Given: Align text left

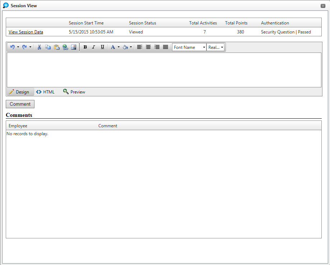Looking at the screenshot, I should click(140, 47).
